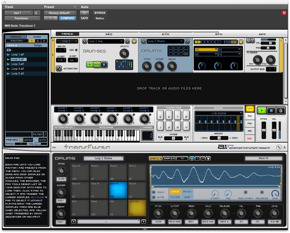Click the track VOL slider in MIX
This screenshot has width=290, height=233.
click(268, 43)
